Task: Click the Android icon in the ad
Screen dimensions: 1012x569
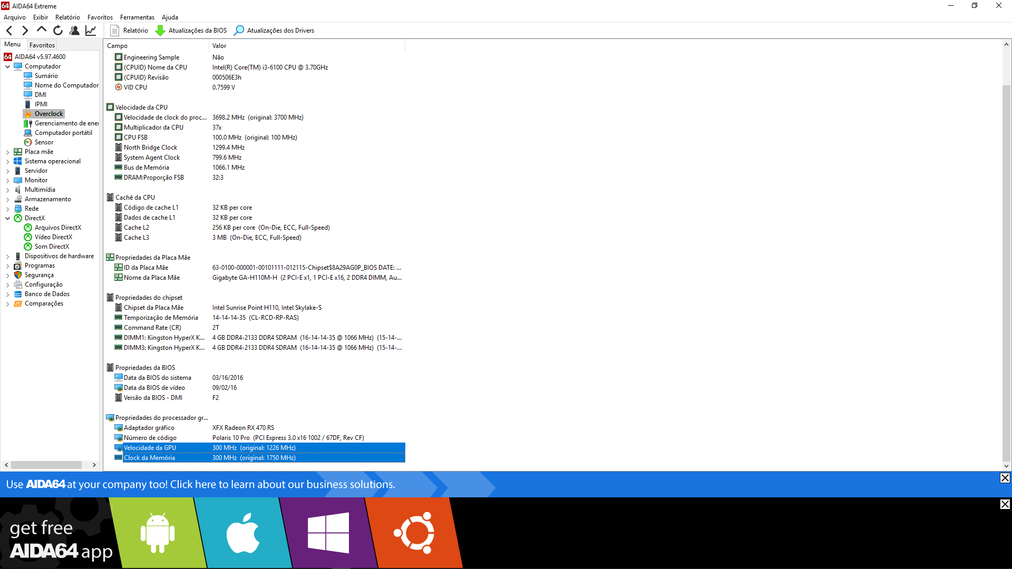Action: [x=158, y=533]
